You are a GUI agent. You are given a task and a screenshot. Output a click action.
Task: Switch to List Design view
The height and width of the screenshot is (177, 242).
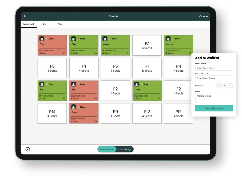click(125, 149)
